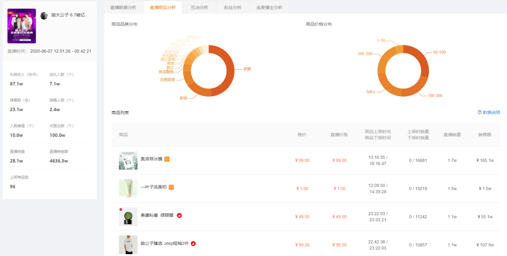Open the purple live stream cover image
The width and height of the screenshot is (507, 256).
[22, 26]
